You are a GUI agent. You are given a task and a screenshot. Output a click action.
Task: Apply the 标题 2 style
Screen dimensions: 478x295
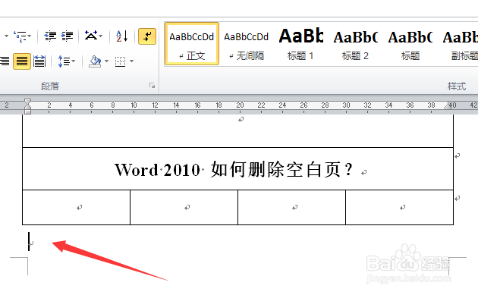pos(355,43)
